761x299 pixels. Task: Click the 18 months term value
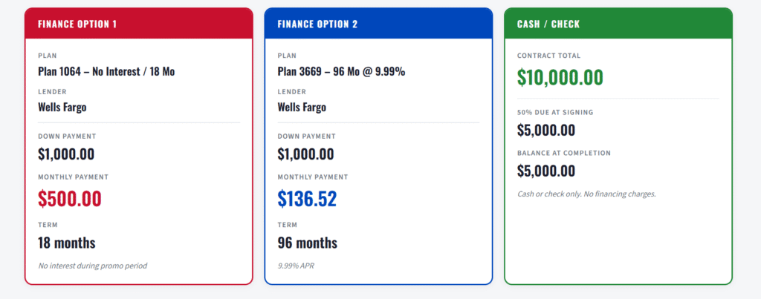[67, 243]
